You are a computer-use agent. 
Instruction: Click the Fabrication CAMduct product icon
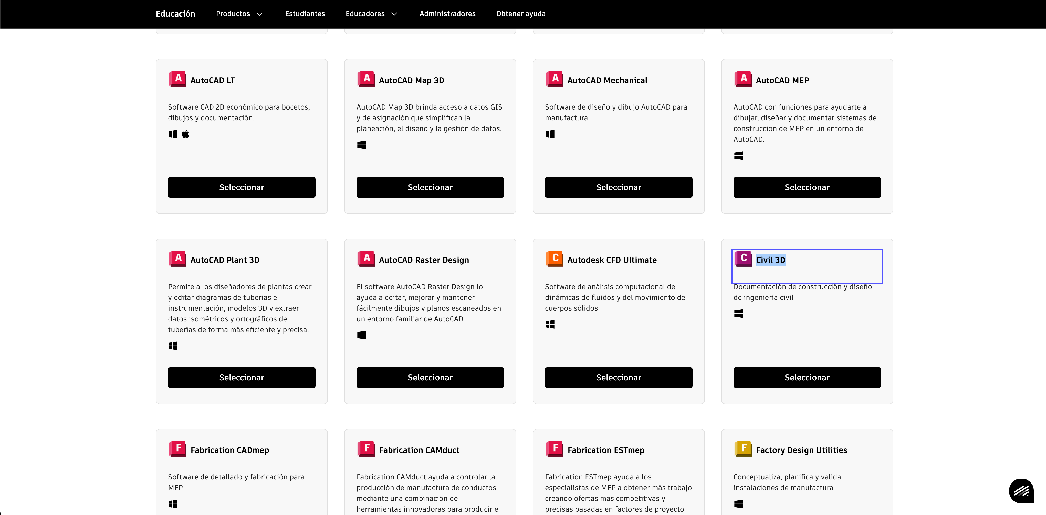(366, 449)
